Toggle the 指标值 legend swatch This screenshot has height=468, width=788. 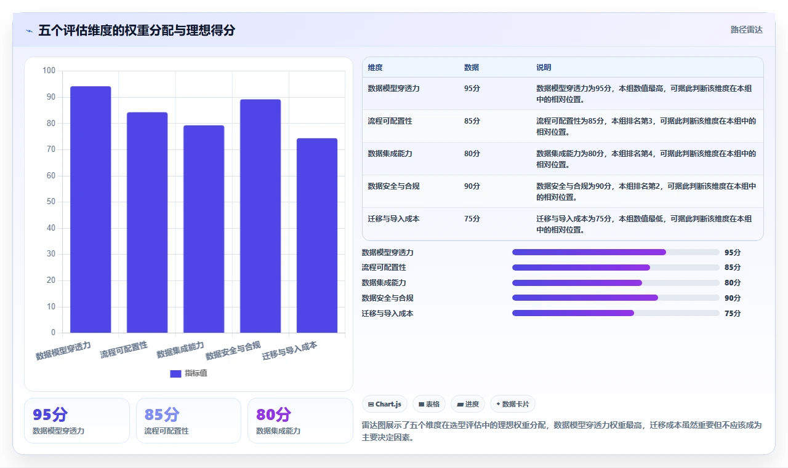coord(175,373)
